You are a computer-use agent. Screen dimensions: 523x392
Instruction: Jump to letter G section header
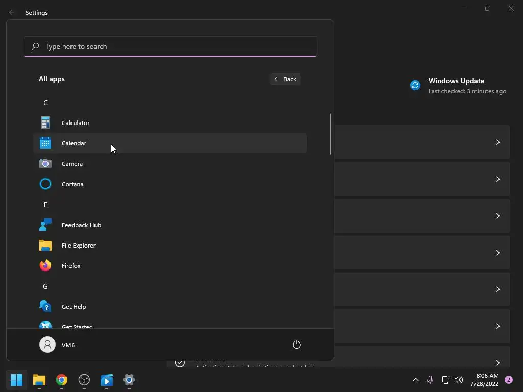click(x=45, y=286)
